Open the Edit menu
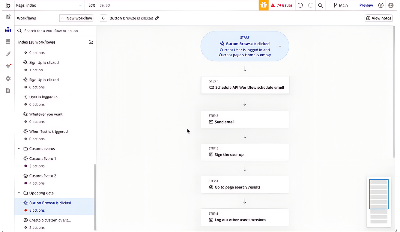400x232 pixels. point(92,5)
